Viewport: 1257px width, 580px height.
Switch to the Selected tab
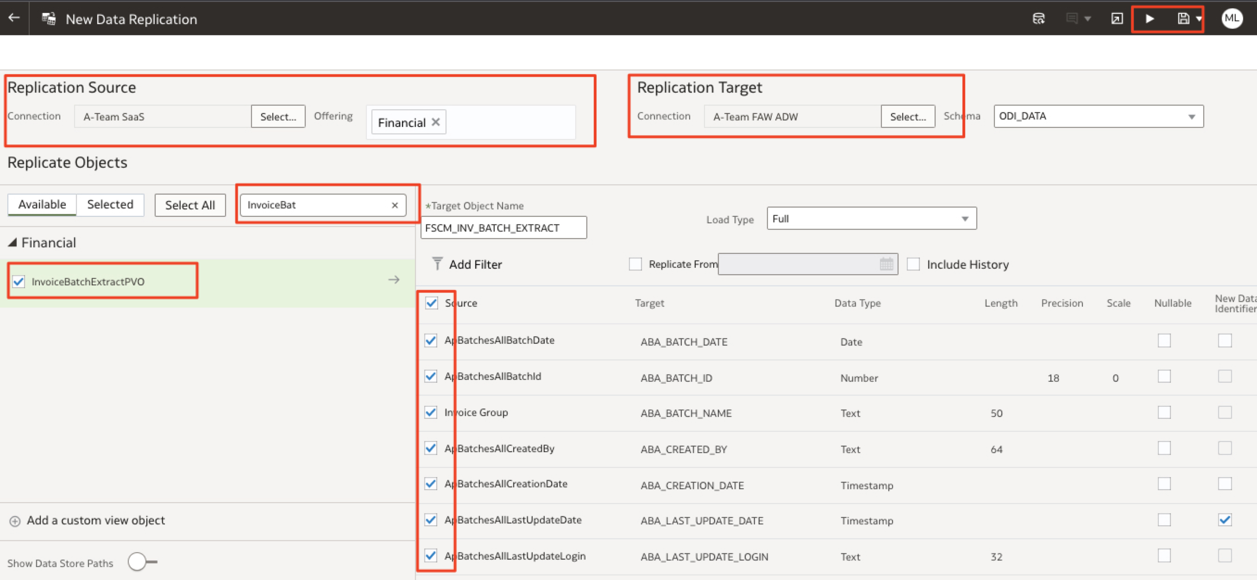(x=110, y=204)
